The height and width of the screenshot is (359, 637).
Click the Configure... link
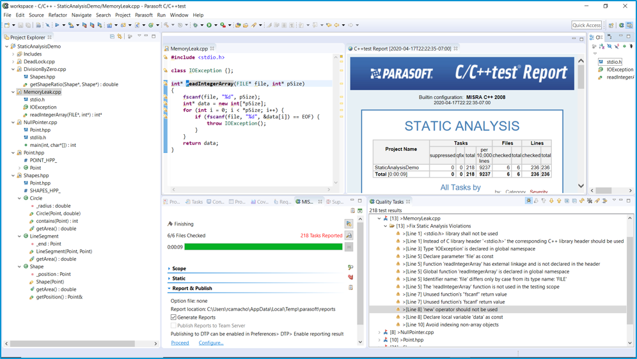(x=211, y=343)
